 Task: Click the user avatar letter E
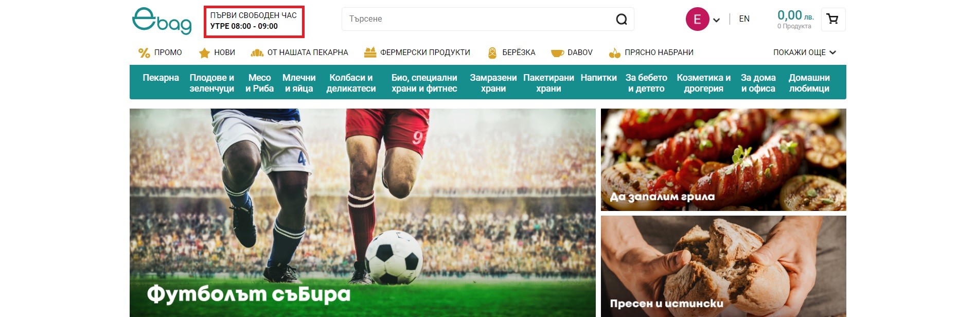coord(698,19)
